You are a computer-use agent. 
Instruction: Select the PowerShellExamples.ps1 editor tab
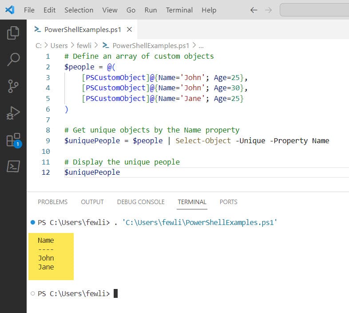tap(82, 29)
